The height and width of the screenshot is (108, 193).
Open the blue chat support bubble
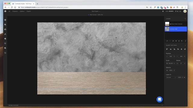tap(160, 99)
